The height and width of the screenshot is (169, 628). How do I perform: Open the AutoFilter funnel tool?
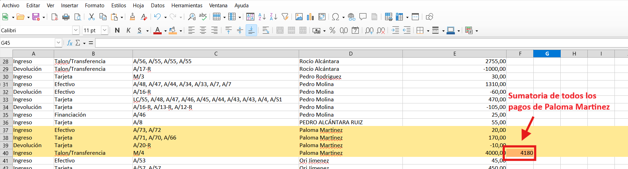point(285,17)
